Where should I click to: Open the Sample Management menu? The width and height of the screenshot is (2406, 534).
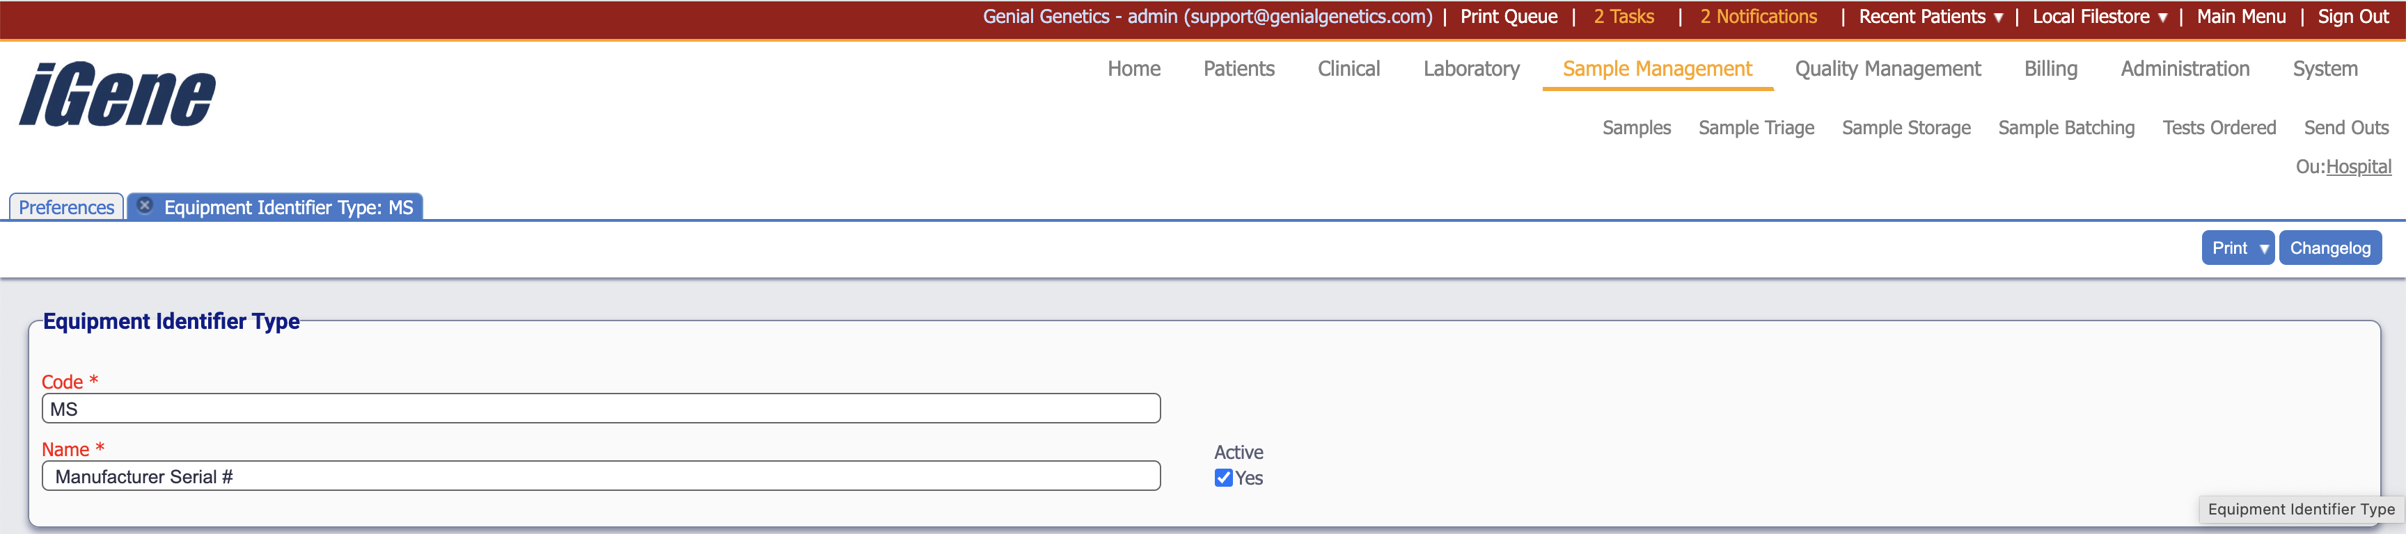[x=1657, y=69]
